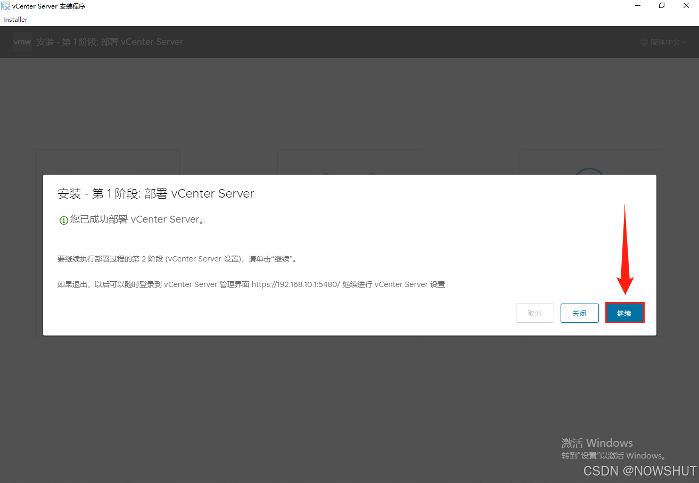699x483 pixels.
Task: Minimize the installer window
Action: (637, 6)
